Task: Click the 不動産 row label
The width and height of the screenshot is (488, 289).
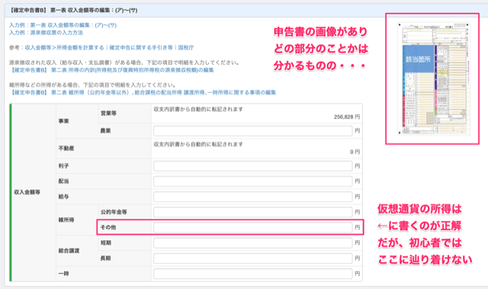Action: [66, 149]
